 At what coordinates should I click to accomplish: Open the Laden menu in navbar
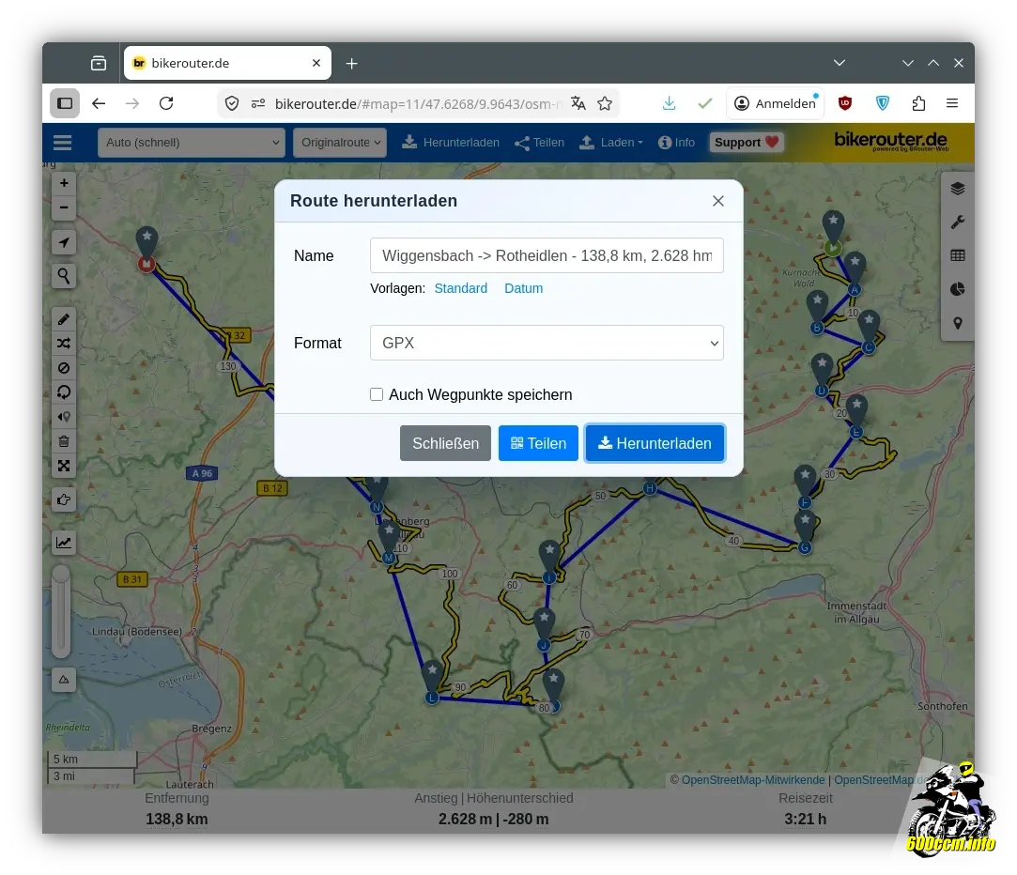pyautogui.click(x=610, y=143)
